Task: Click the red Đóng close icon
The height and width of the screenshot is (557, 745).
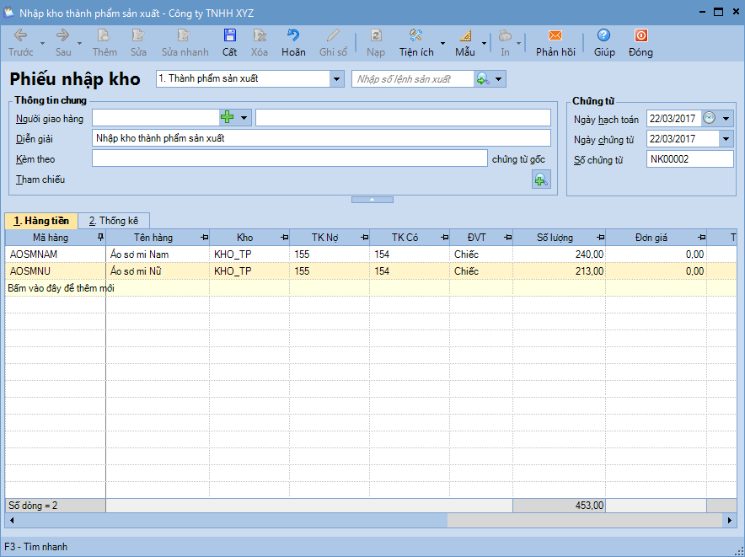Action: [640, 36]
